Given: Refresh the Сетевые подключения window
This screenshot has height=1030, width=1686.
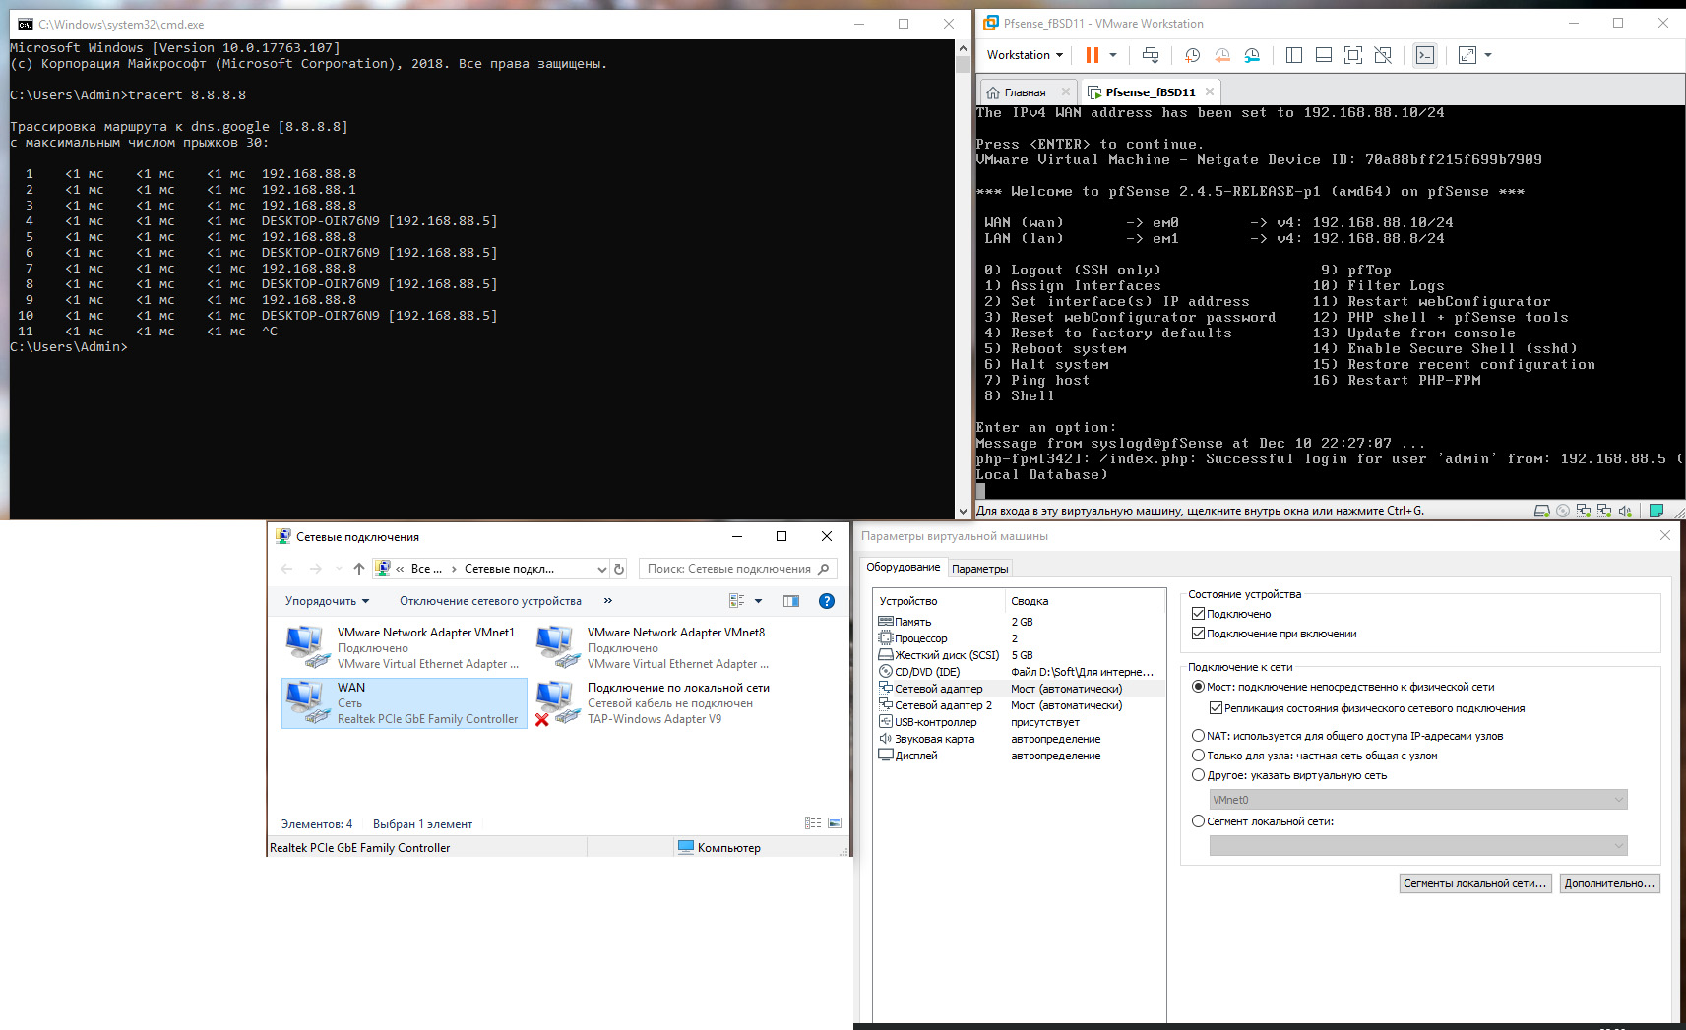Looking at the screenshot, I should tap(619, 569).
